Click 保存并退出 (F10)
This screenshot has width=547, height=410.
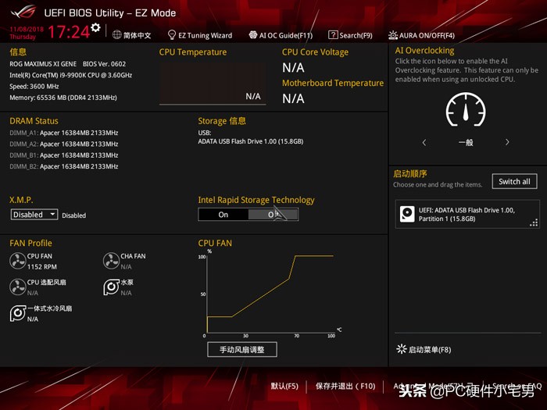click(x=345, y=386)
